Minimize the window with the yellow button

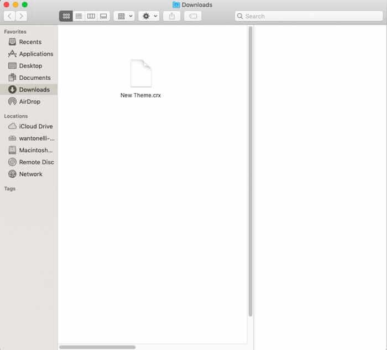(x=15, y=4)
